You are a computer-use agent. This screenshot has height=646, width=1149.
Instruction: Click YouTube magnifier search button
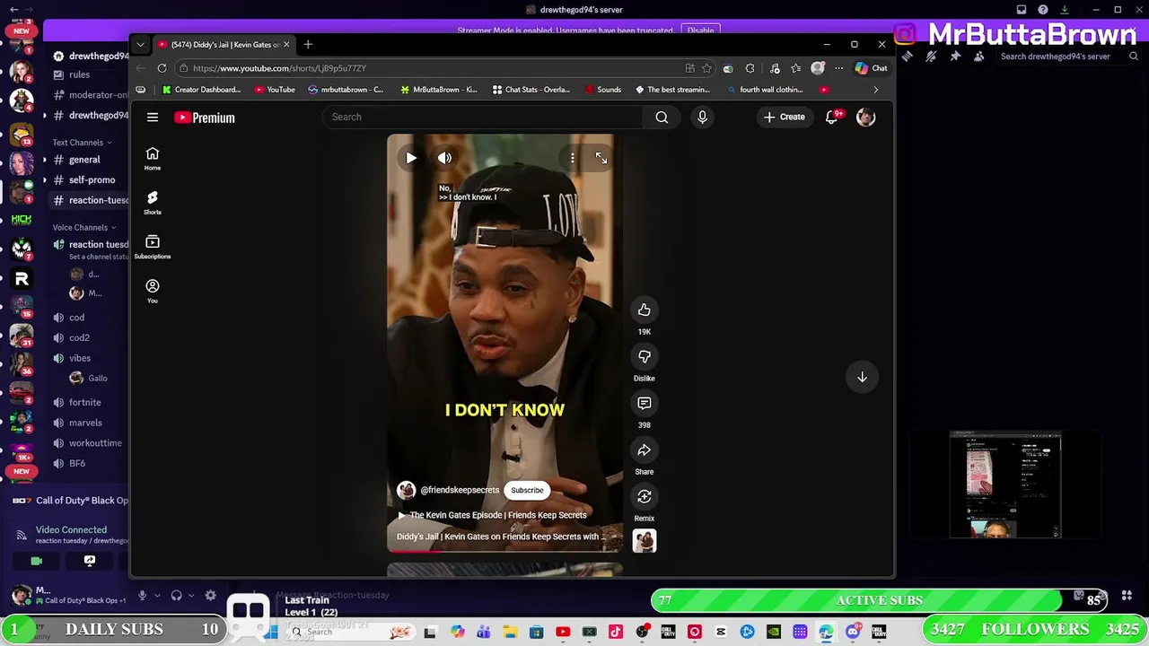(662, 117)
